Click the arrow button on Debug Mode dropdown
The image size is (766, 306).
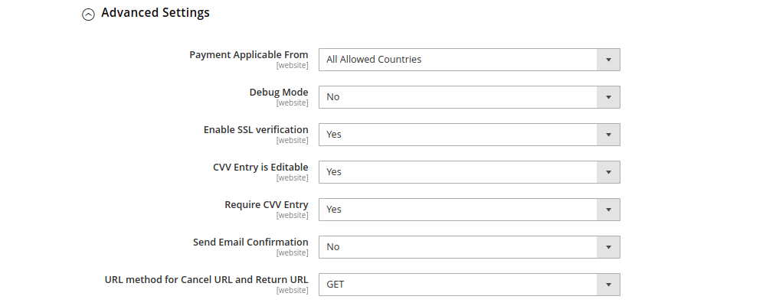point(608,97)
